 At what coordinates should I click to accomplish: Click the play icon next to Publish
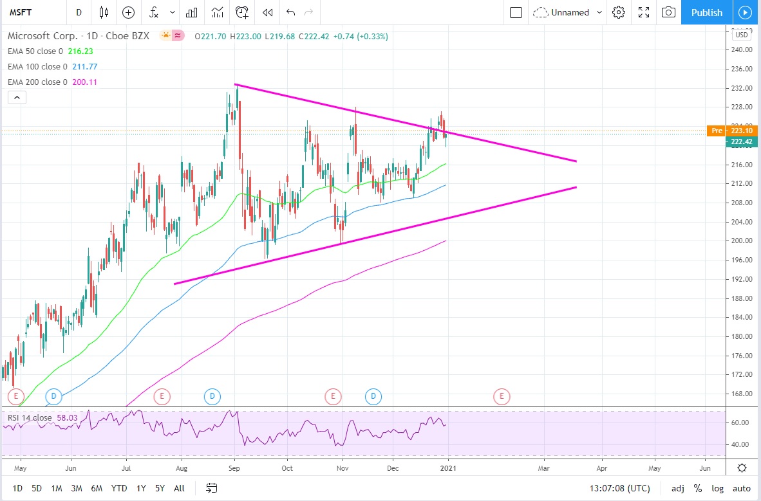coord(745,12)
